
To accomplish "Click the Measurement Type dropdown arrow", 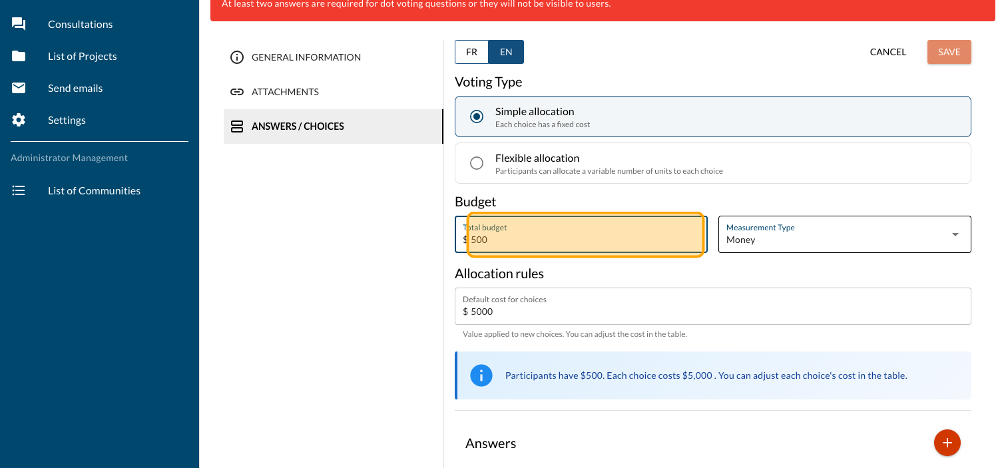I will coord(955,234).
